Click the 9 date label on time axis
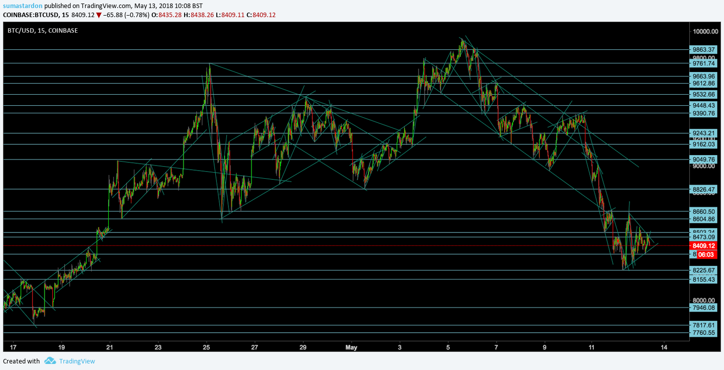 pyautogui.click(x=544, y=347)
